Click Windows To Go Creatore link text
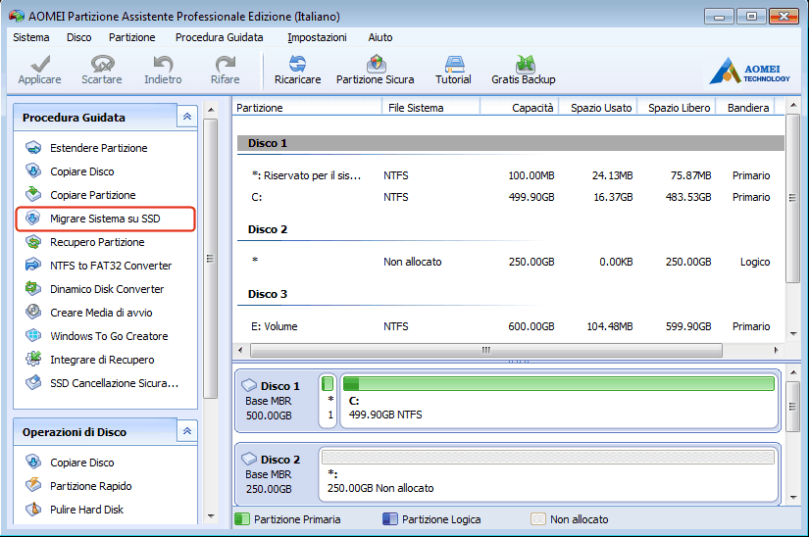This screenshot has height=537, width=809. (109, 336)
